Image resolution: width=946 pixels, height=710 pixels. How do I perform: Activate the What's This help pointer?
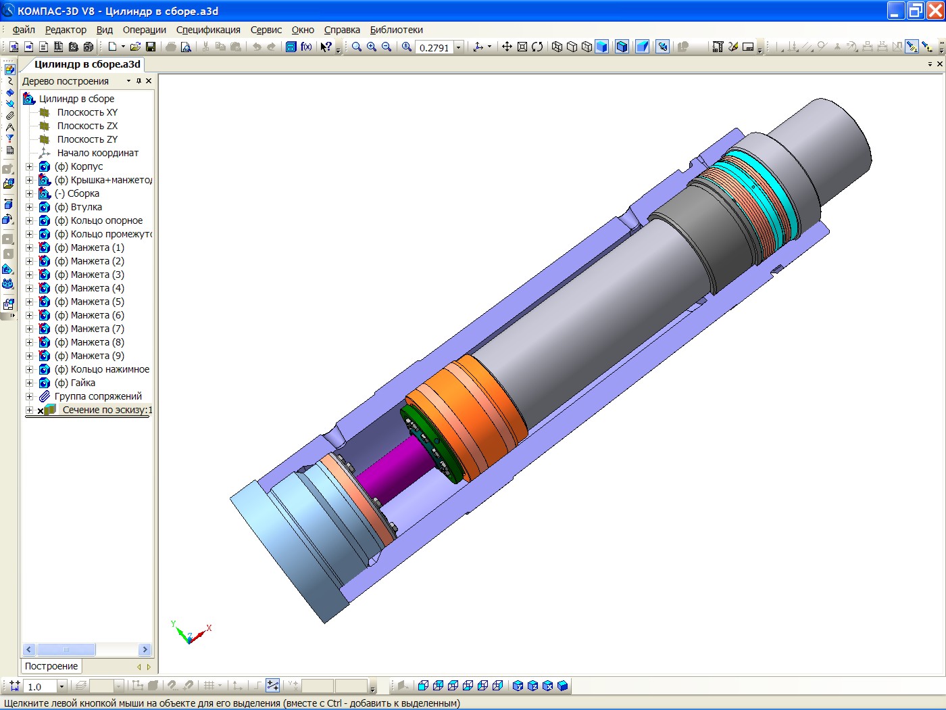[326, 47]
